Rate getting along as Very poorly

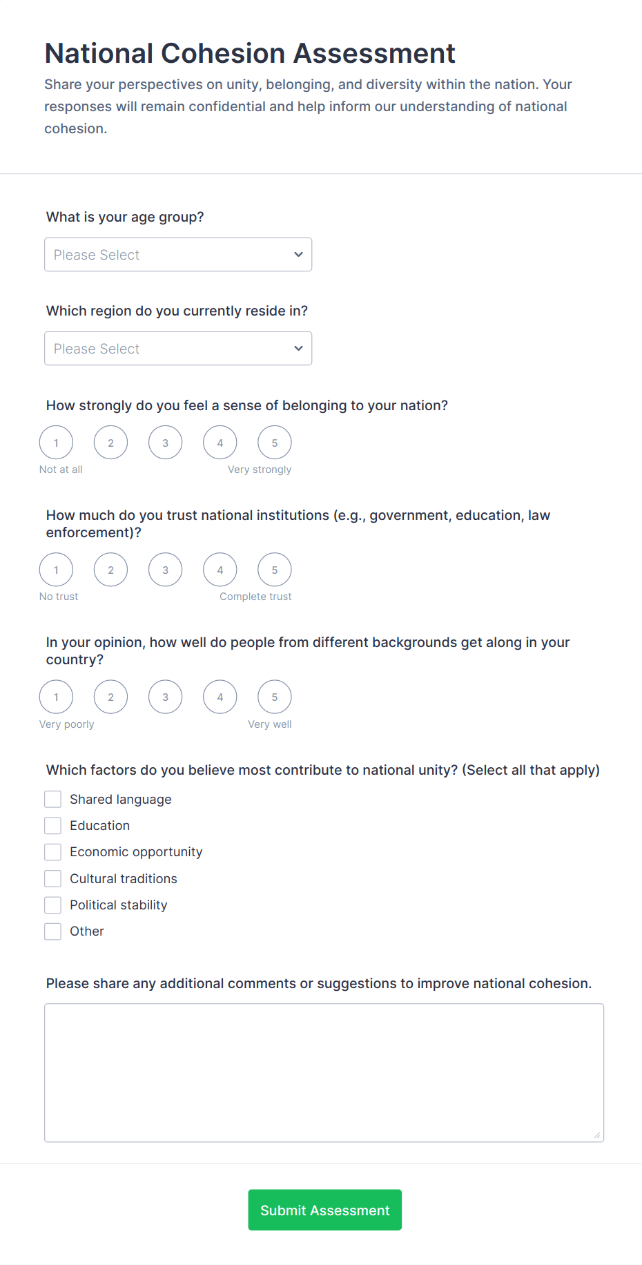(56, 697)
